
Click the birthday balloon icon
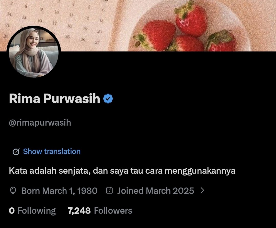pos(13,191)
